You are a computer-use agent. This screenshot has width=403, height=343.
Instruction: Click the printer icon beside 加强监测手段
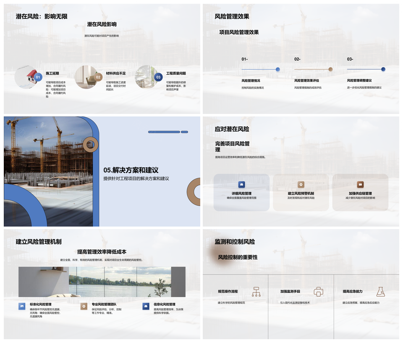tap(319, 292)
